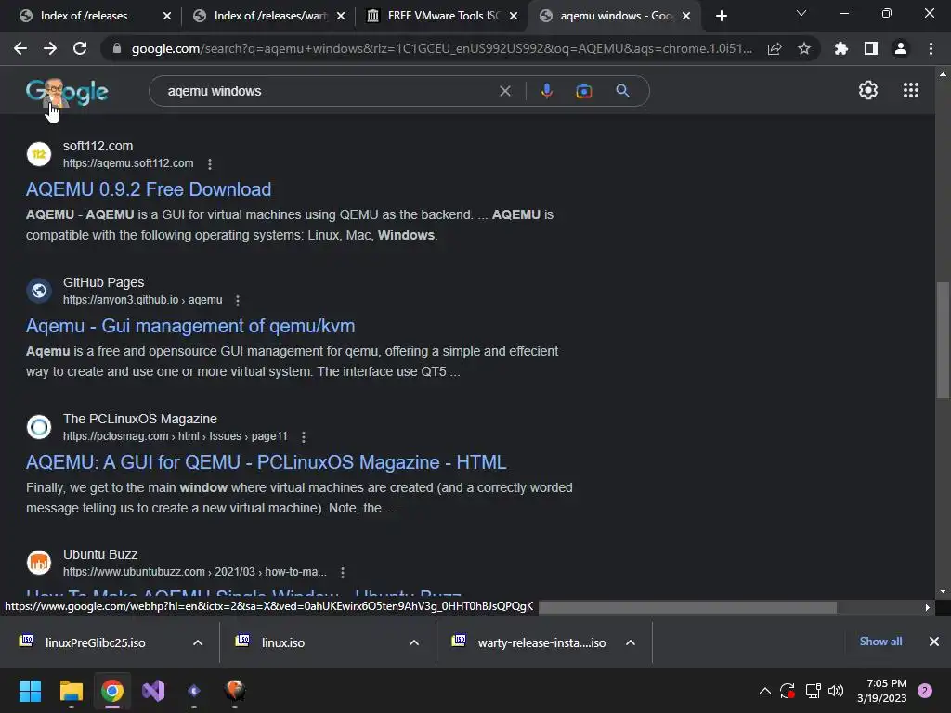Open the linuxPreGlibc25.iso downloaded file
The width and height of the screenshot is (951, 713).
coord(96,642)
